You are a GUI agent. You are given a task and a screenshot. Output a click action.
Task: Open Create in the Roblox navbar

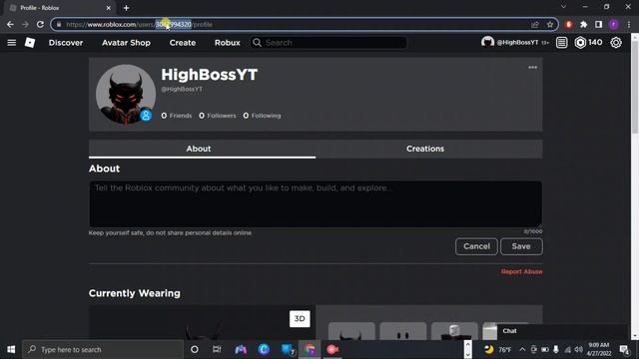[x=183, y=42]
